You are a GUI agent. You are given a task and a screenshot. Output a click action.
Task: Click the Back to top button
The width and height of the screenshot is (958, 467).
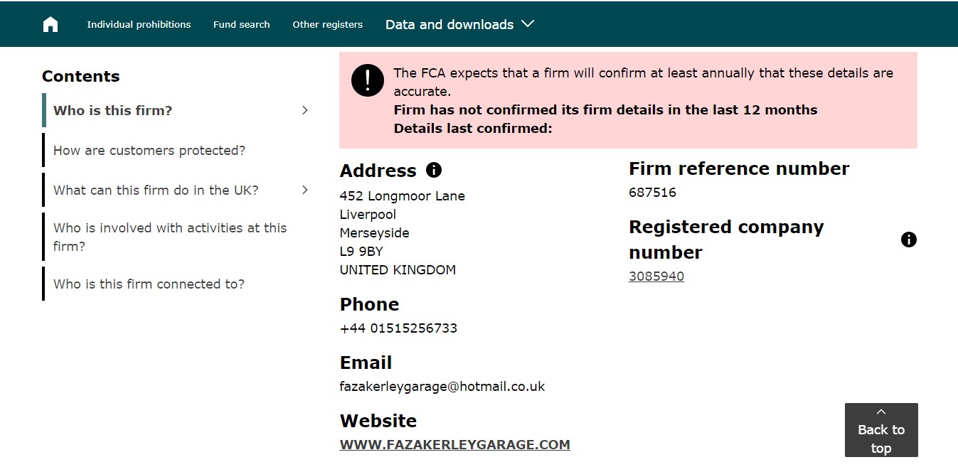click(881, 430)
